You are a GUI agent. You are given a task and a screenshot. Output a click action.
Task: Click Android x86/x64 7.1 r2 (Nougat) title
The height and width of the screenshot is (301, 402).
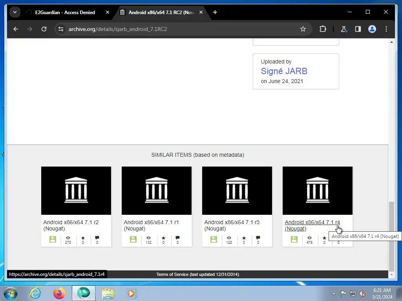pos(71,225)
